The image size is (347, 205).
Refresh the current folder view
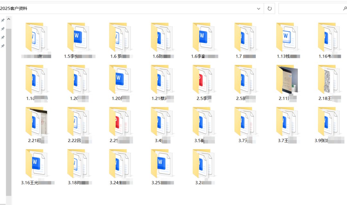(x=270, y=9)
